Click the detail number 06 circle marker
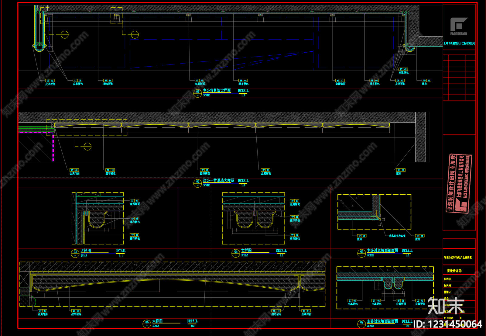This screenshot has width=486, height=336. pyautogui.click(x=361, y=253)
